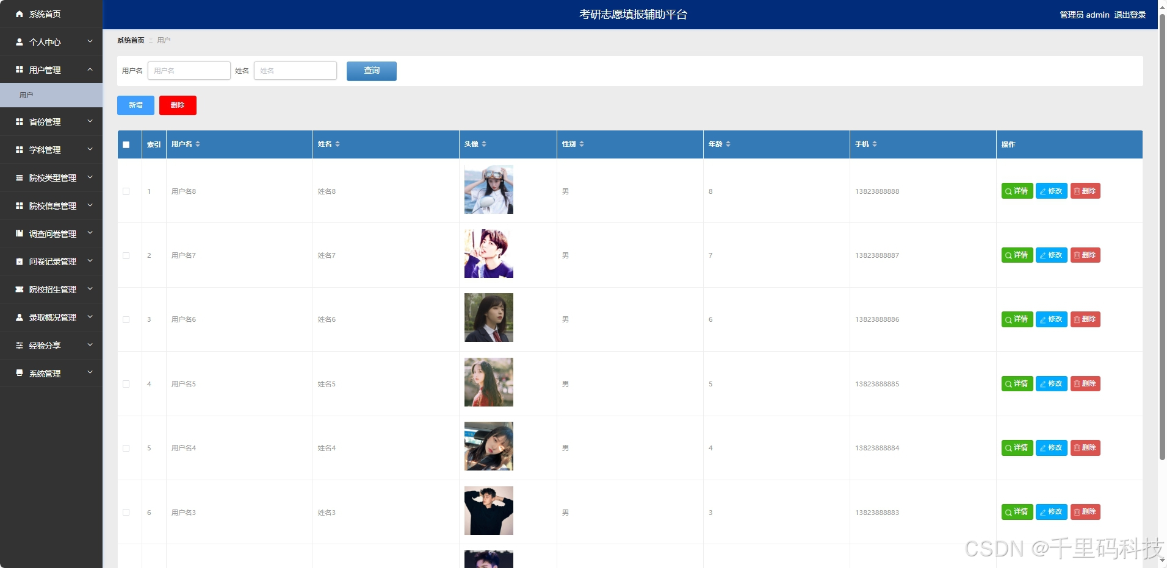Expand the 问卷记录管理 menu chevron
The height and width of the screenshot is (568, 1167).
[x=90, y=261]
